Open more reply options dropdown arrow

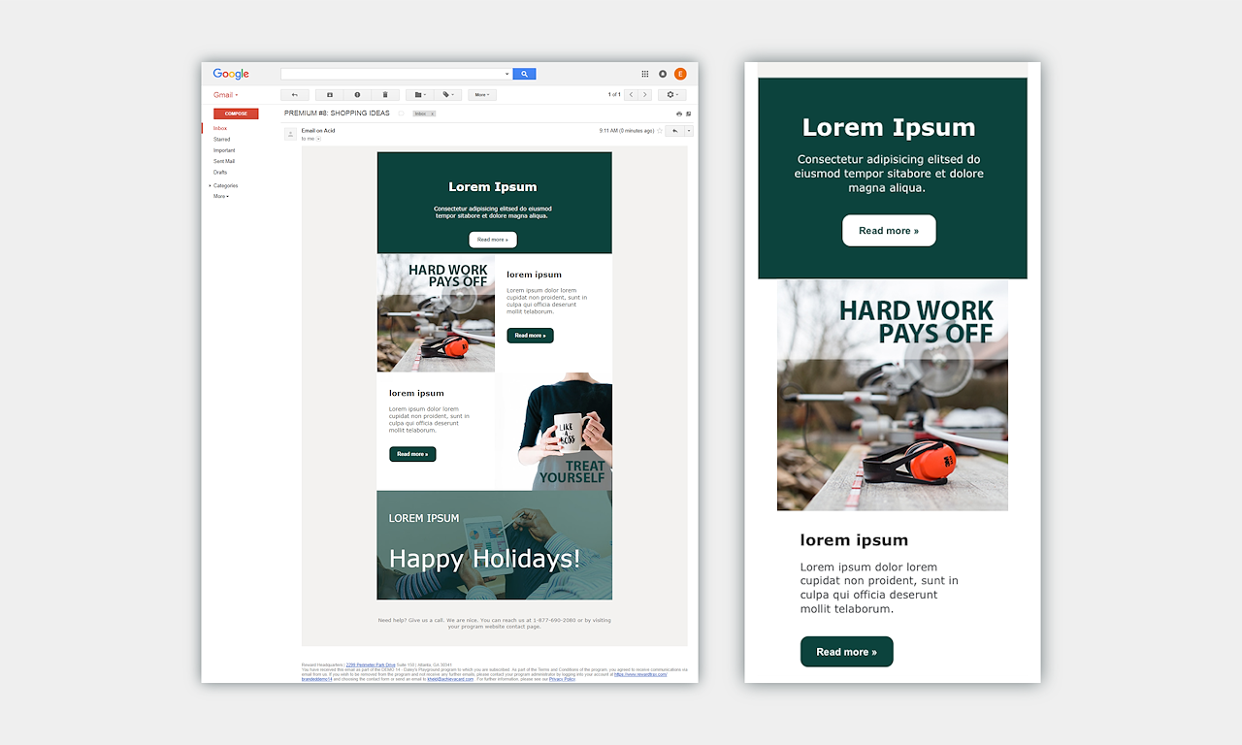[x=689, y=131]
